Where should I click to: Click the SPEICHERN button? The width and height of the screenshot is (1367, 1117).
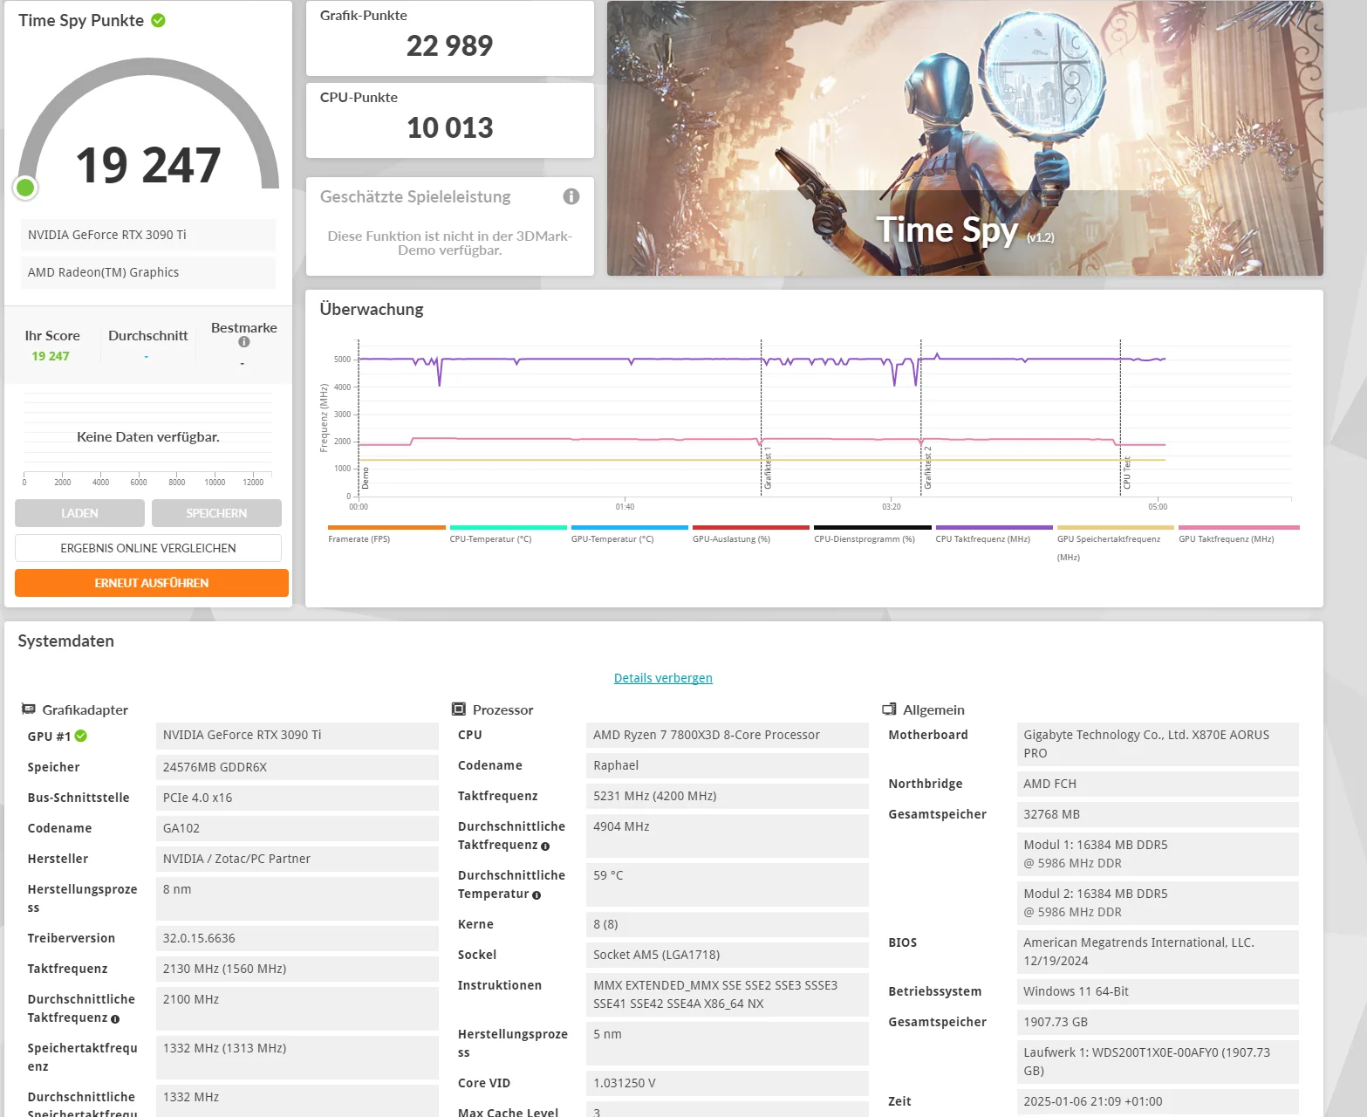216,513
